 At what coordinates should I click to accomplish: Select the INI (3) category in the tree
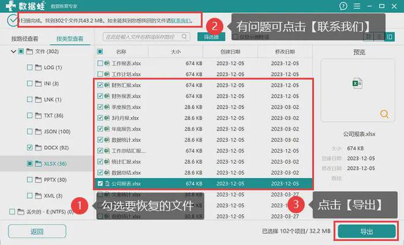[x=51, y=84]
